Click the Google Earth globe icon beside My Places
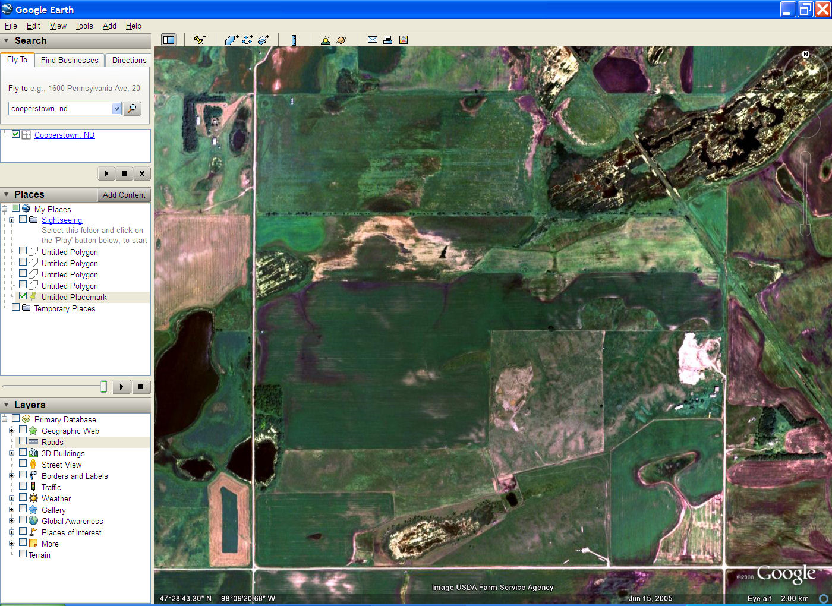The width and height of the screenshot is (832, 606). pyautogui.click(x=26, y=209)
